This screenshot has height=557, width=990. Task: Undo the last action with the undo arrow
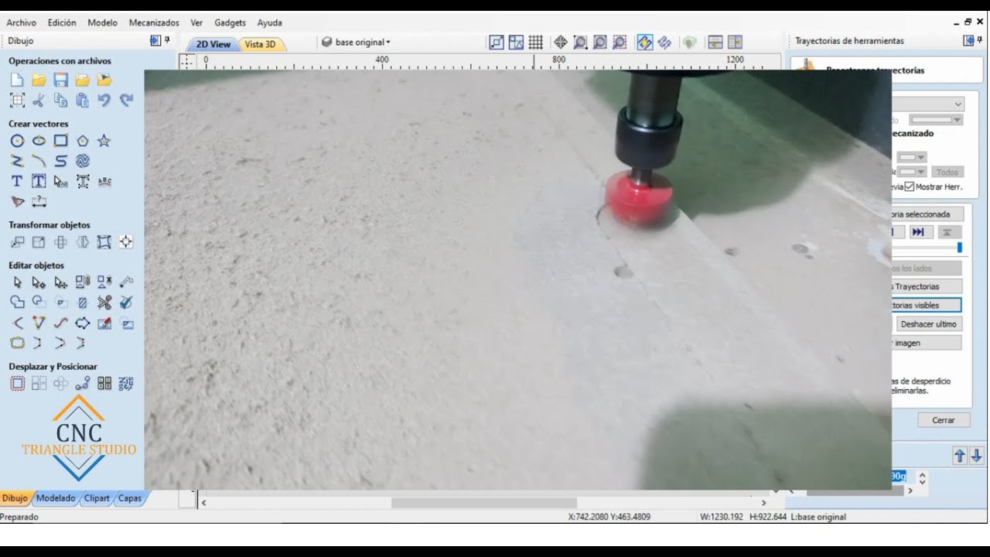tap(104, 100)
